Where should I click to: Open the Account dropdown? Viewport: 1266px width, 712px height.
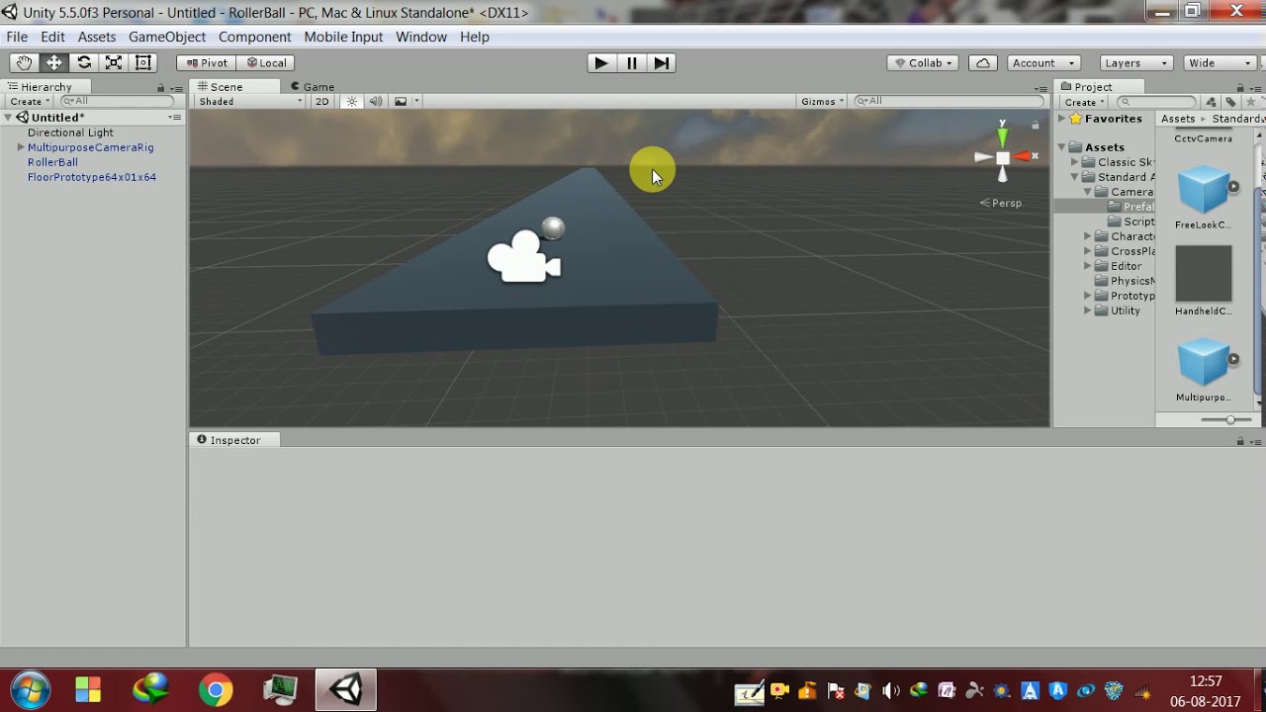tap(1042, 62)
